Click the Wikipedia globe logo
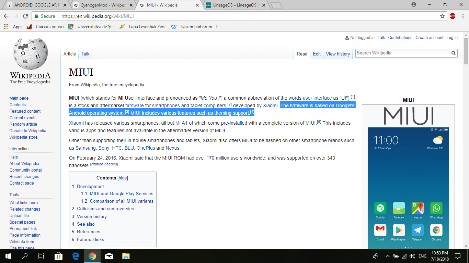This screenshot has width=469, height=263. pyautogui.click(x=30, y=55)
